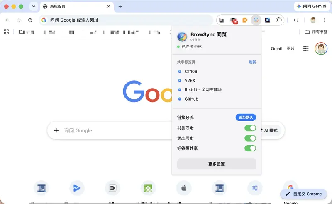The height and width of the screenshot is (204, 332).
Task: Click the 更多设置 button
Action: [216, 164]
